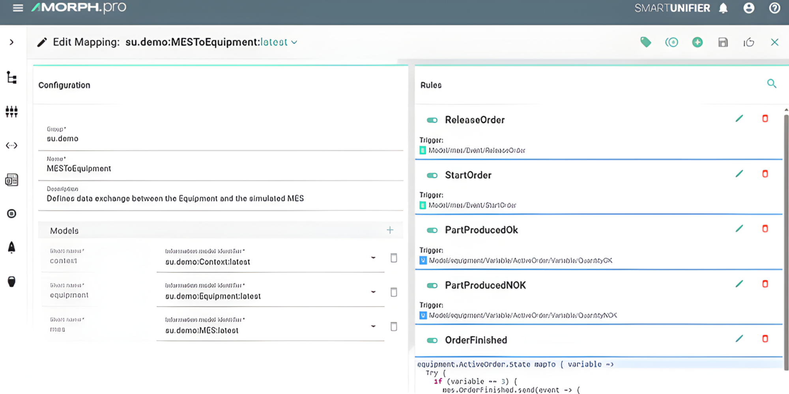The image size is (789, 394).
Task: Open the su.demo:Context:latest model dropdown
Action: tap(372, 258)
